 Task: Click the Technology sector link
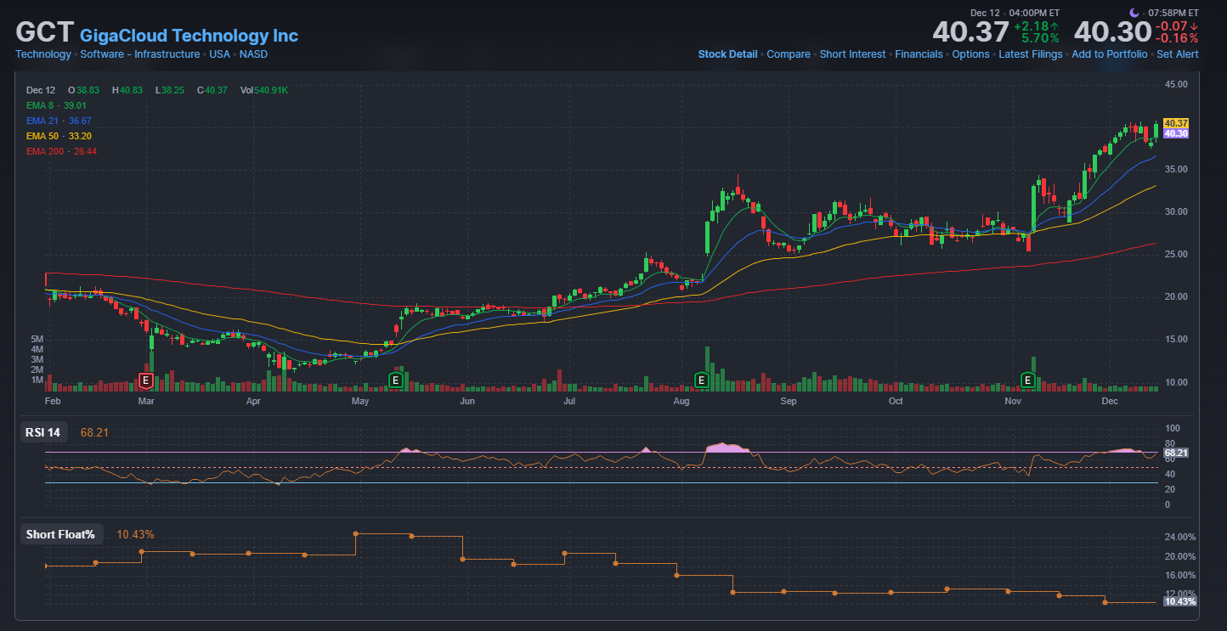click(x=43, y=54)
